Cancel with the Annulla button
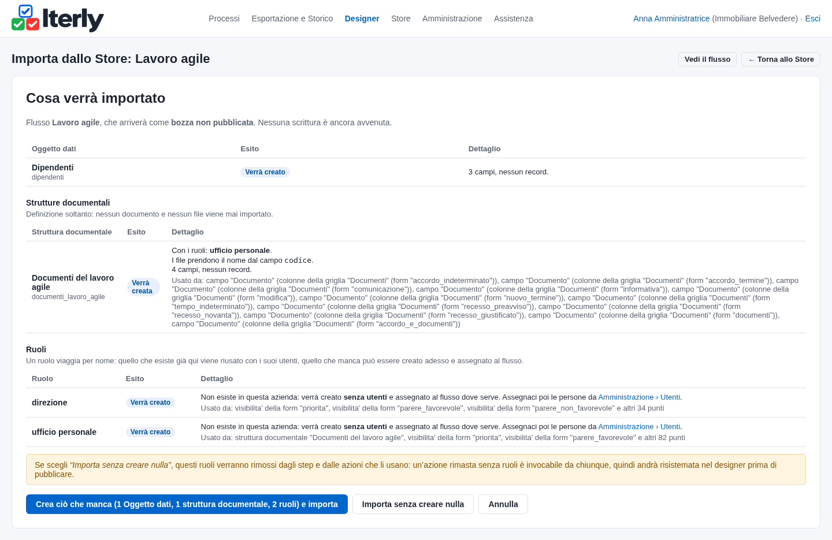Image resolution: width=832 pixels, height=540 pixels. pos(503,504)
